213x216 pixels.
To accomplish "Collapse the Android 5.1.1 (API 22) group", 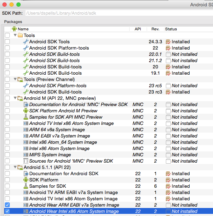I will (x=15, y=167).
